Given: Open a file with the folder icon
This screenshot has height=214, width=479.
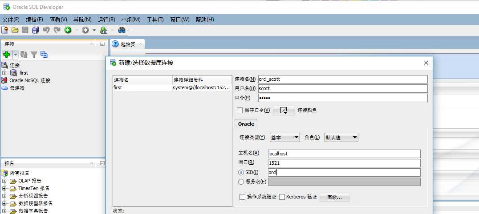Looking at the screenshot, I should [15, 30].
